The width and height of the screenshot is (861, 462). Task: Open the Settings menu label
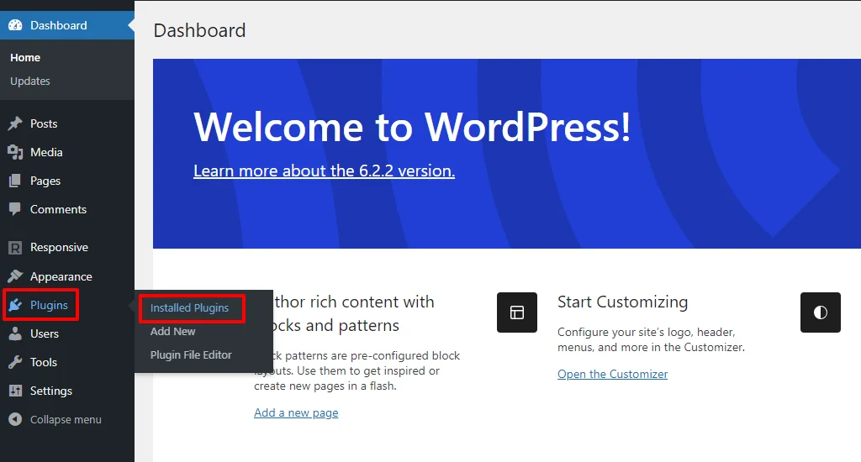[51, 391]
